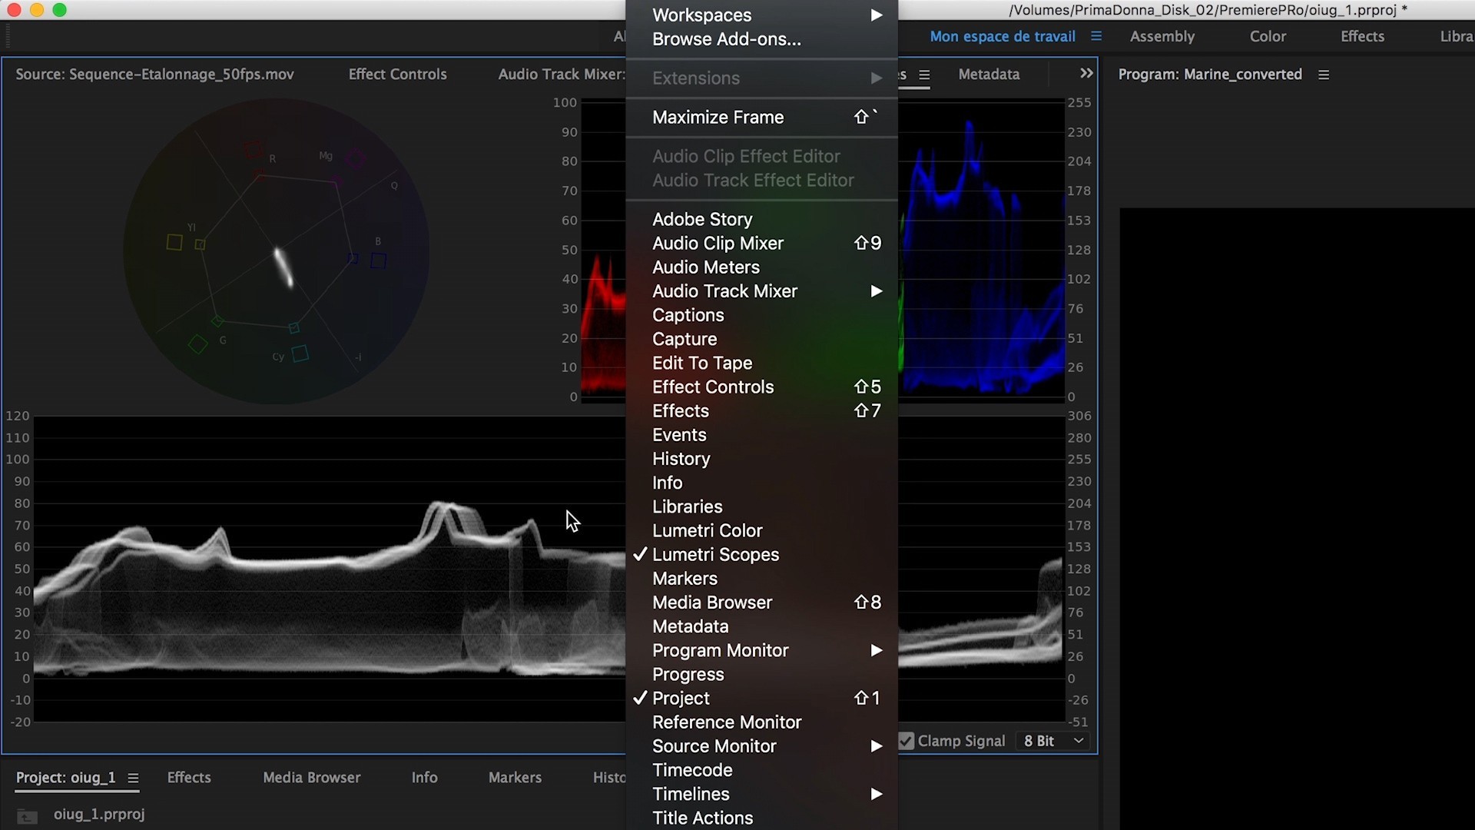Open the Mon espace de travail workspace menu icon
The height and width of the screenshot is (830, 1475).
tap(1096, 36)
